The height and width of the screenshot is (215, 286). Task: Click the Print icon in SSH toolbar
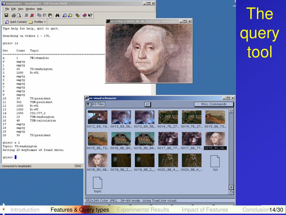point(13,15)
